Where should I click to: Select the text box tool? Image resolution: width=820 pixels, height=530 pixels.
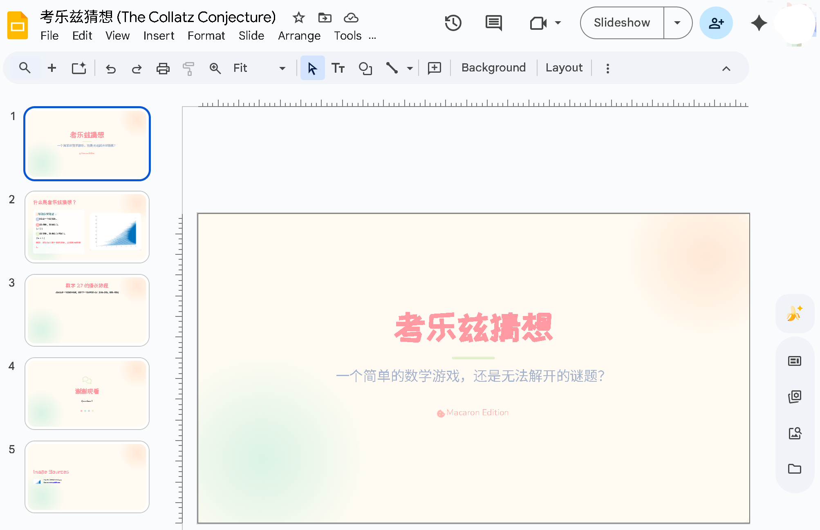pos(338,68)
